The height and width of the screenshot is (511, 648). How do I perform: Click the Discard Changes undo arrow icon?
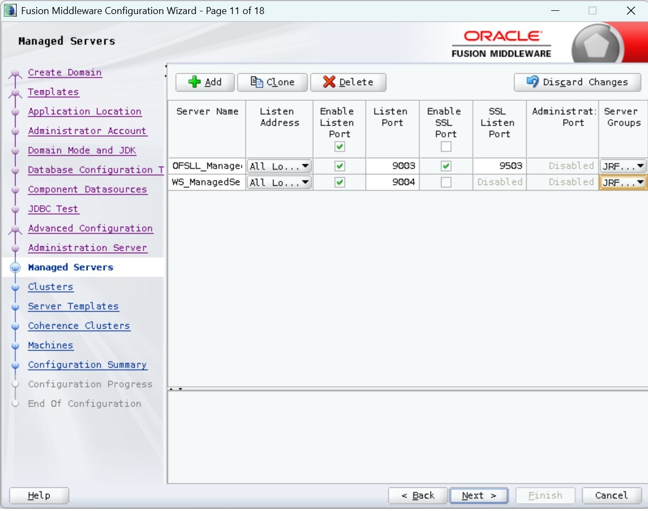(x=532, y=81)
